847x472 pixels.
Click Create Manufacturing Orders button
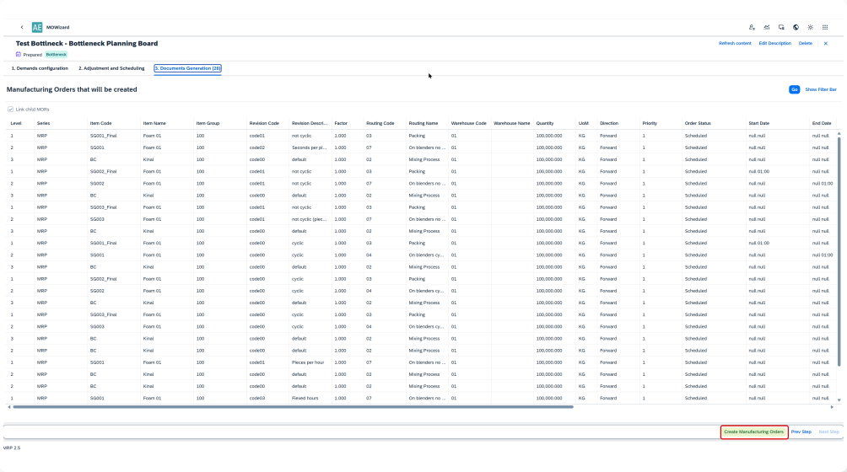754,432
